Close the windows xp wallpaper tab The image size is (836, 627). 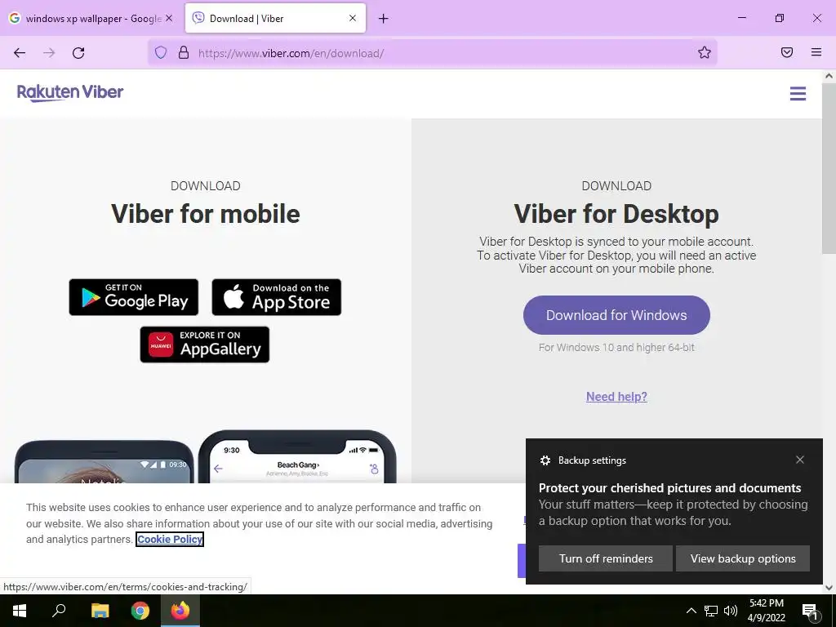tap(169, 18)
